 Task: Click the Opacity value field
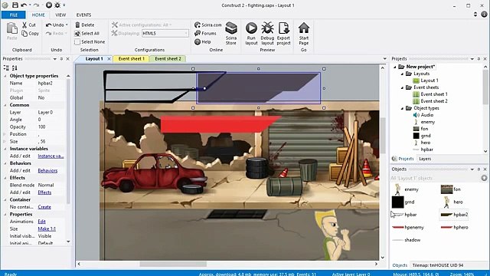point(51,127)
